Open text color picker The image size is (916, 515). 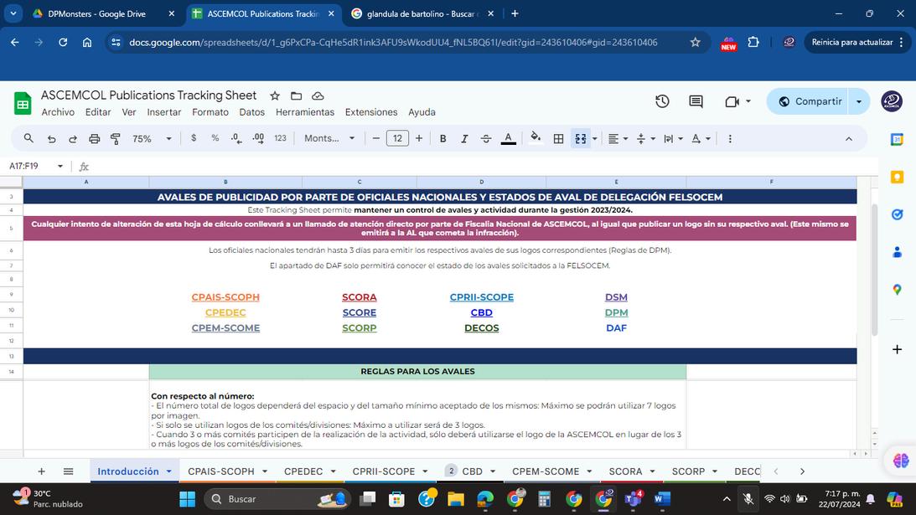[x=508, y=138]
